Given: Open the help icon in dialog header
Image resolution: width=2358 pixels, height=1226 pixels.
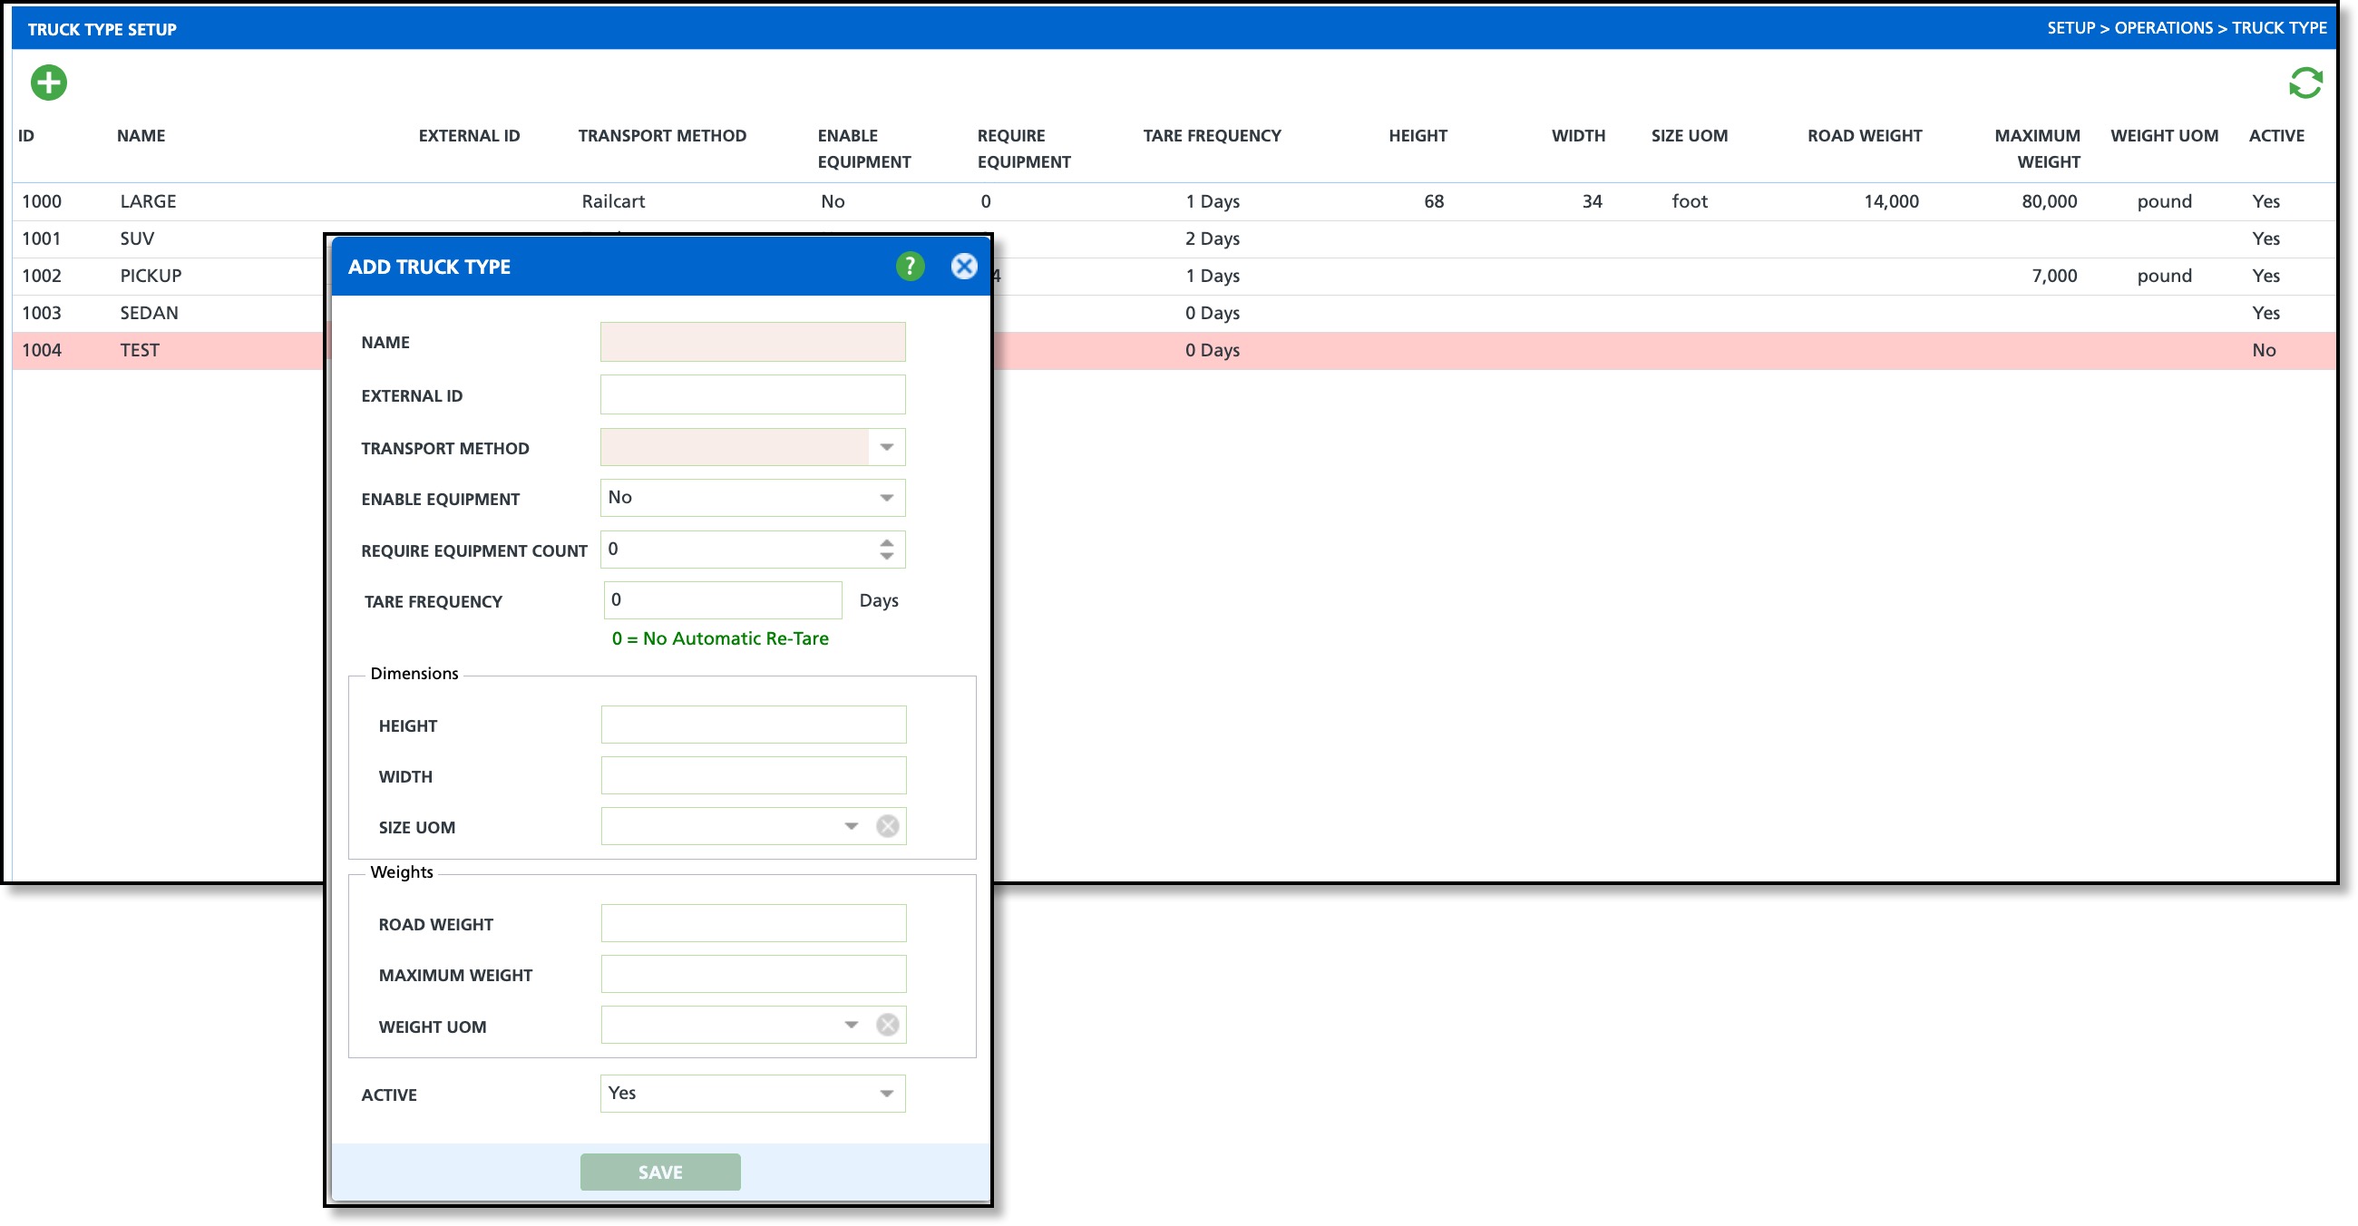Looking at the screenshot, I should coord(909,267).
